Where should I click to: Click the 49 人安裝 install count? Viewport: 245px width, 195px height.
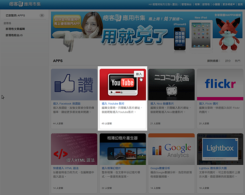click(107, 123)
